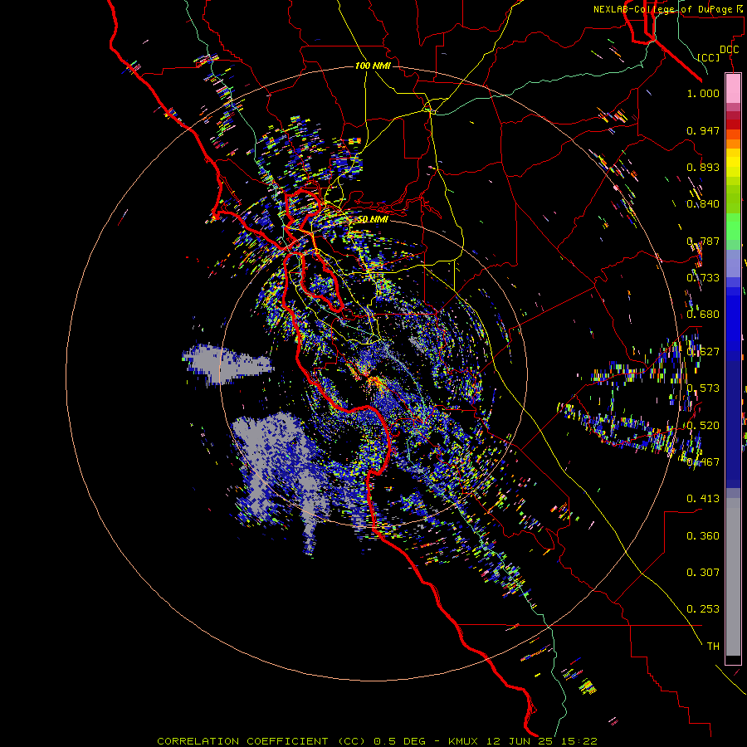Click the TH threshold label on the scale

713,647
